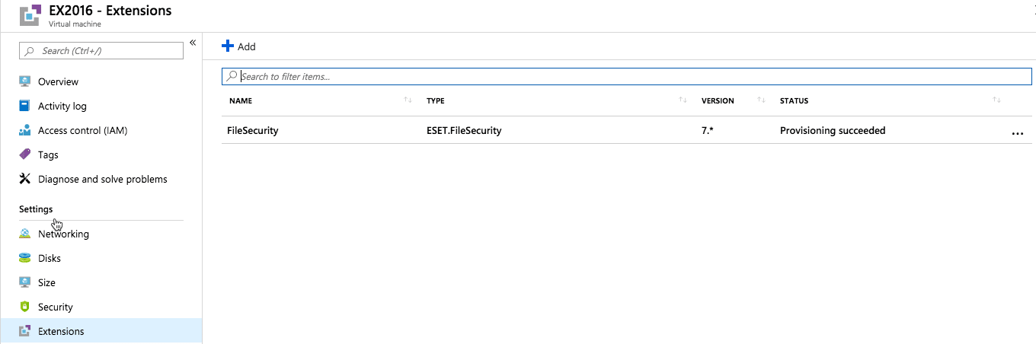Image resolution: width=1036 pixels, height=344 pixels.
Task: Sort extensions by the STATUS column arrows
Action: pos(996,100)
